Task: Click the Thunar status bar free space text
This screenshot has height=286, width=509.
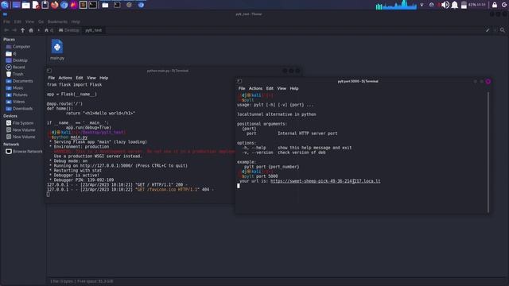Action: coord(95,281)
